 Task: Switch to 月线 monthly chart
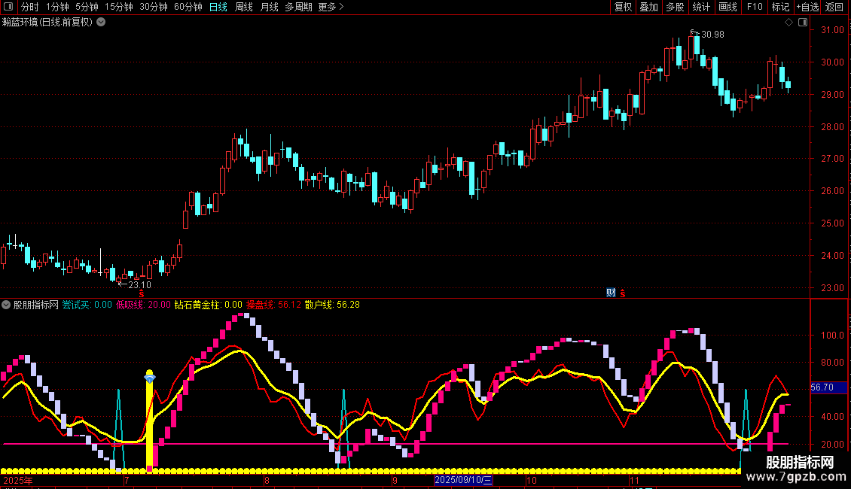coord(269,7)
